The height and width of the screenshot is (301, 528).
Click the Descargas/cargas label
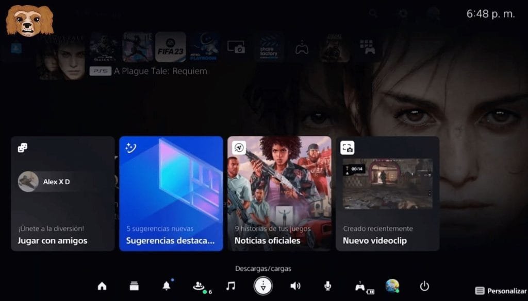point(263,269)
